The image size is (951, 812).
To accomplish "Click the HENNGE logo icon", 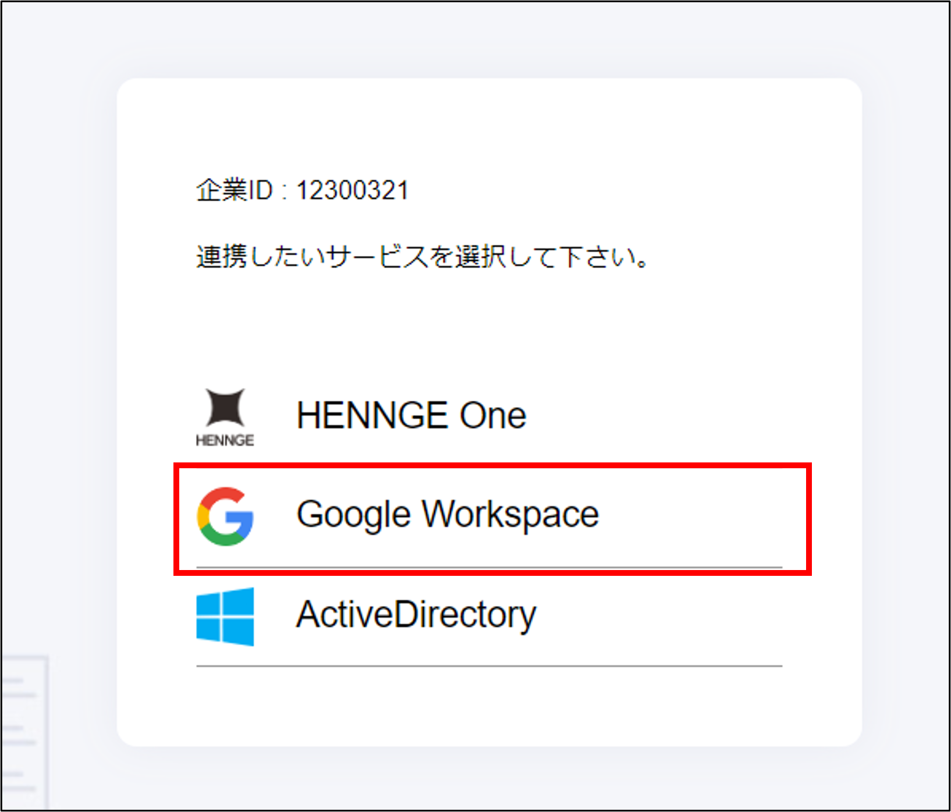I will click(x=225, y=417).
